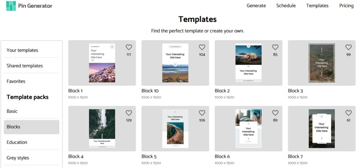Toggle the heart on Block 3
The width and height of the screenshot is (362, 168).
348,47
